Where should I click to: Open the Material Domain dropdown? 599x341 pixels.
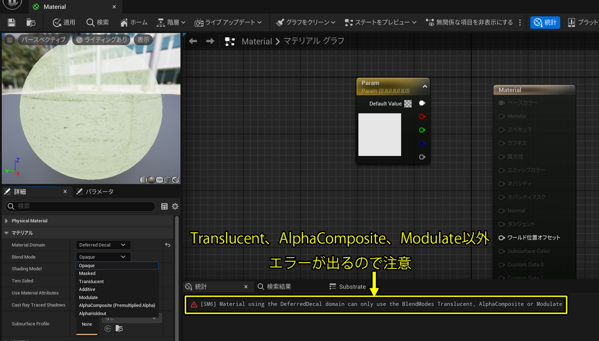pos(102,244)
